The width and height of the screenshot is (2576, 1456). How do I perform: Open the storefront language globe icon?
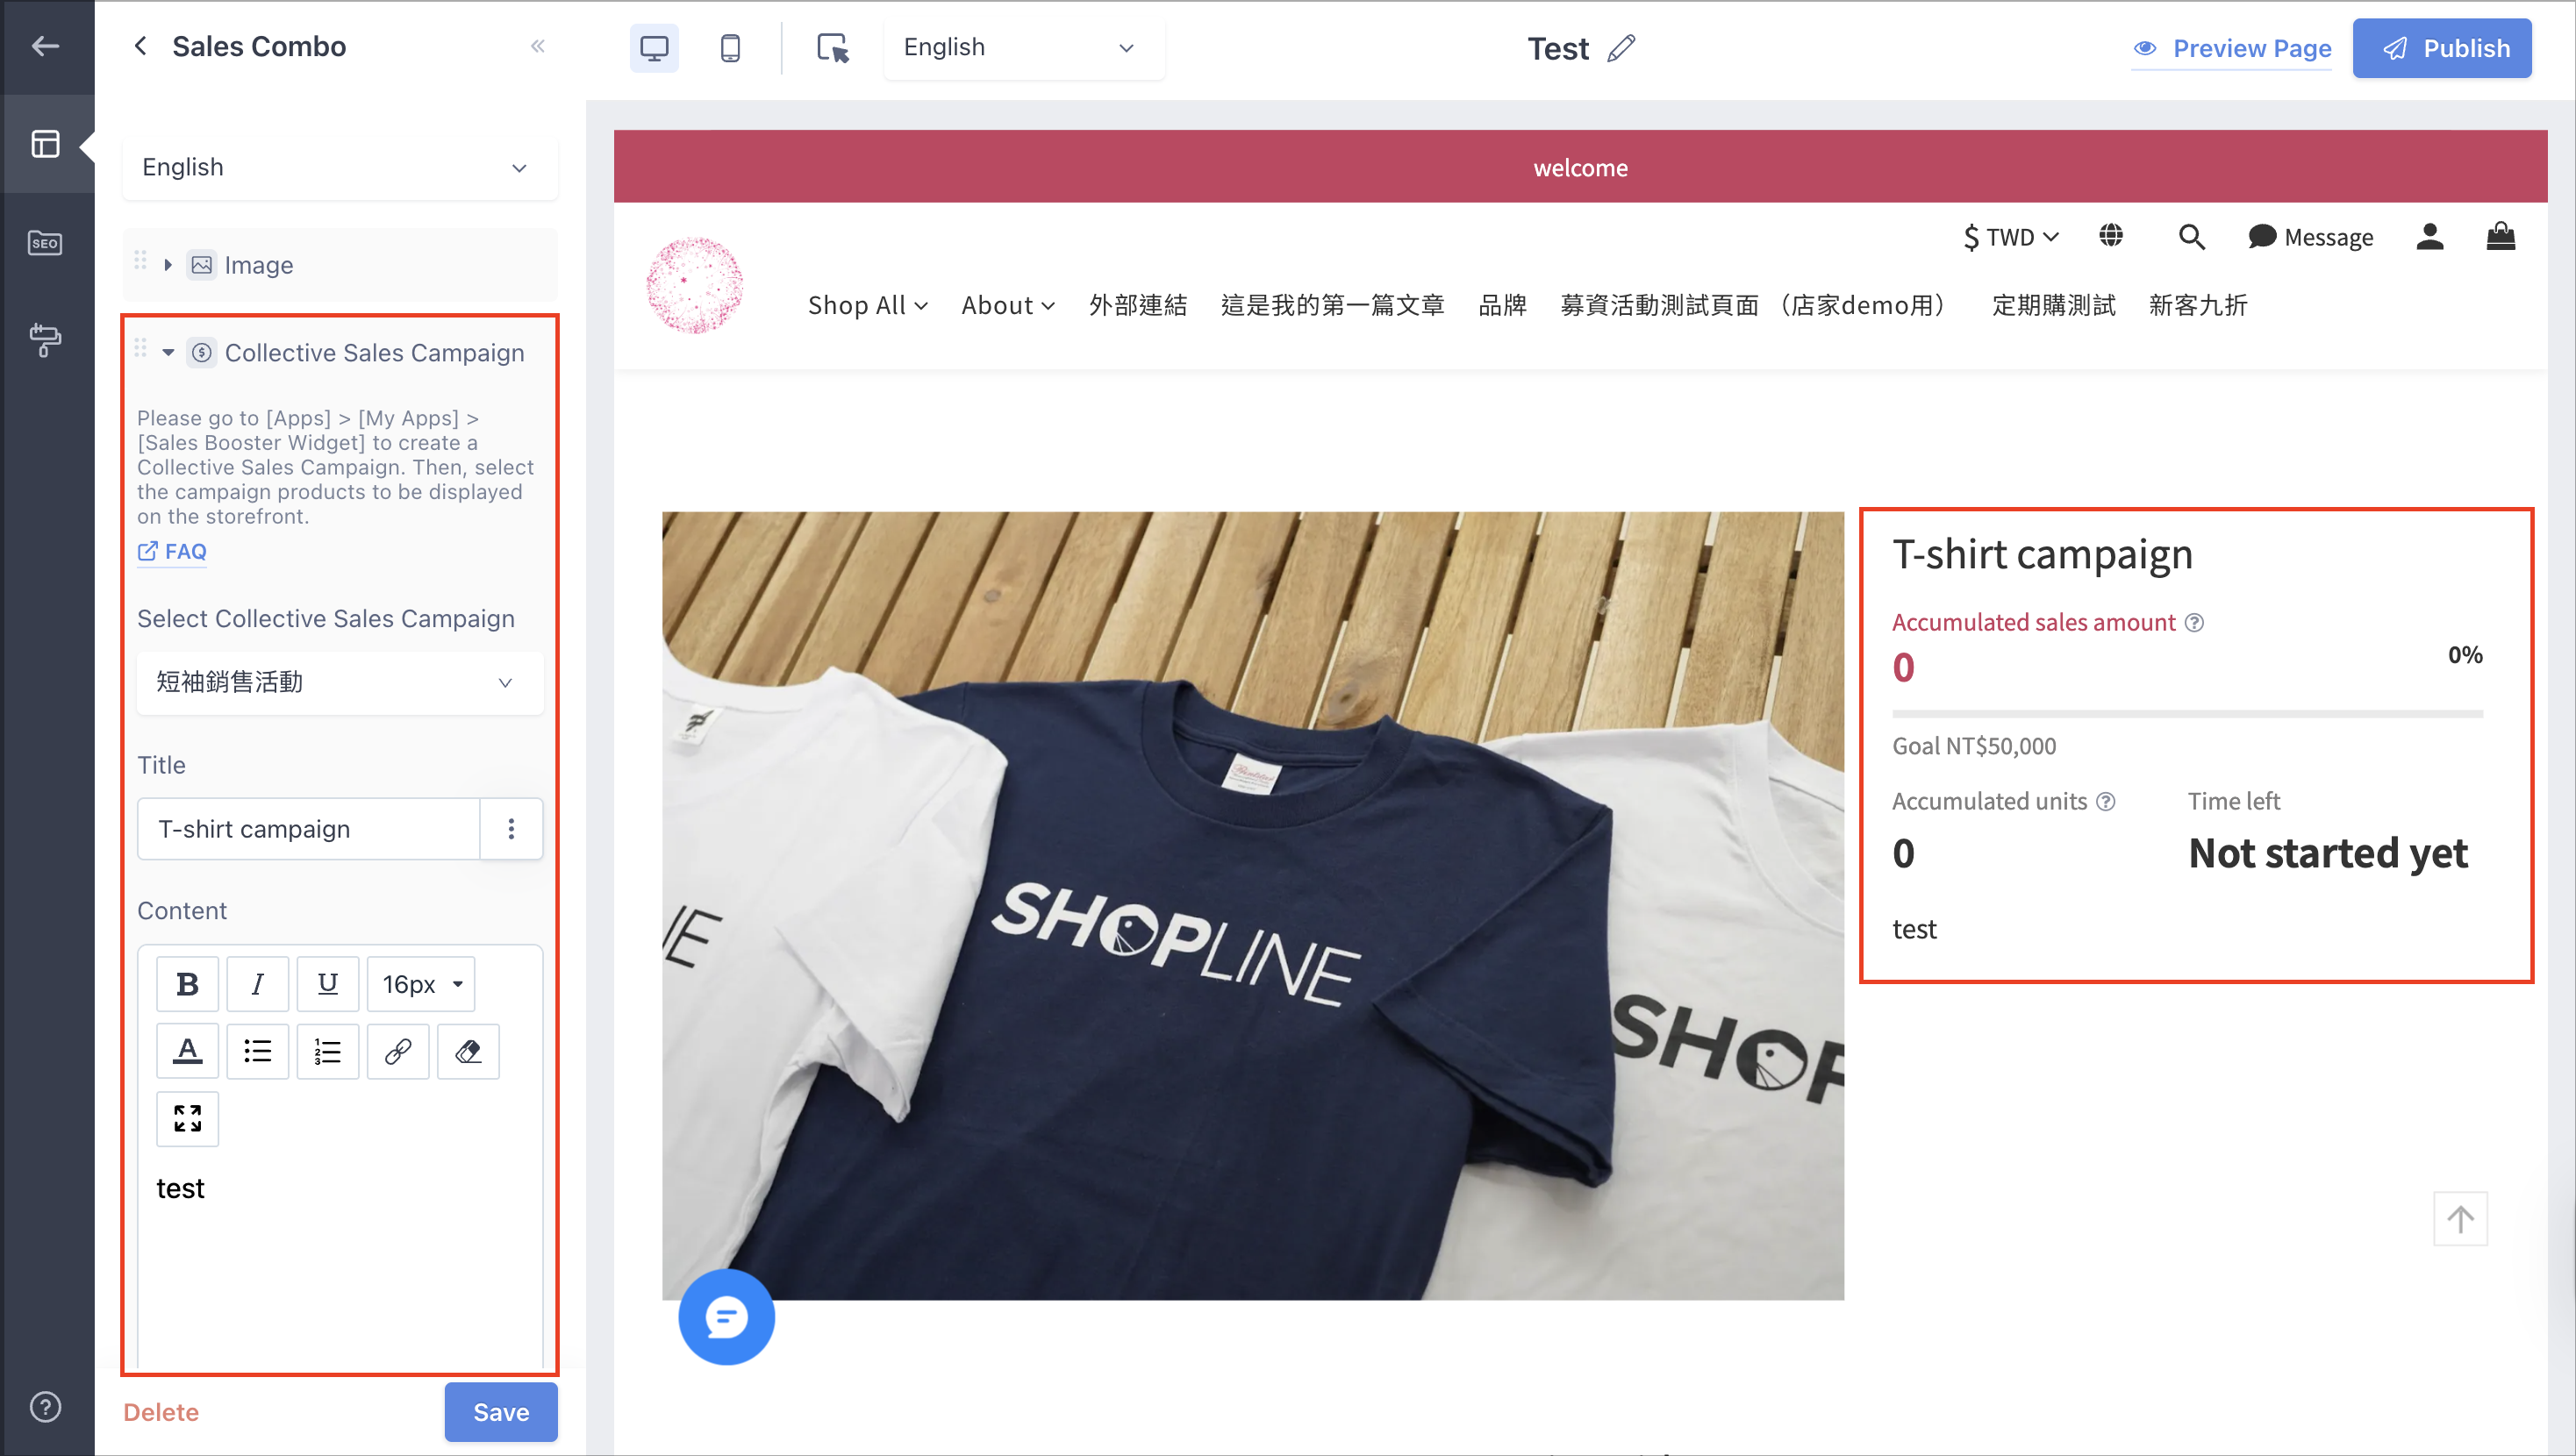coord(2110,236)
